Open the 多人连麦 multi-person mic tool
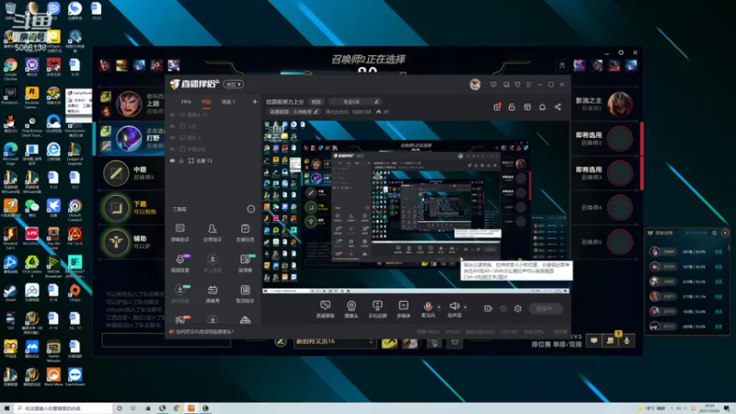This screenshot has height=414, width=736. point(213,263)
